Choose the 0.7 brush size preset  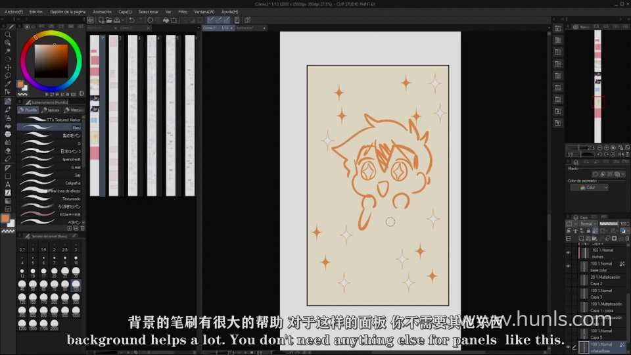(x=22, y=247)
